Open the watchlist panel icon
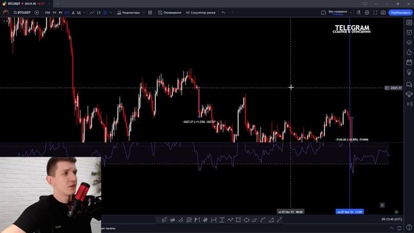The width and height of the screenshot is (414, 233). point(409,23)
